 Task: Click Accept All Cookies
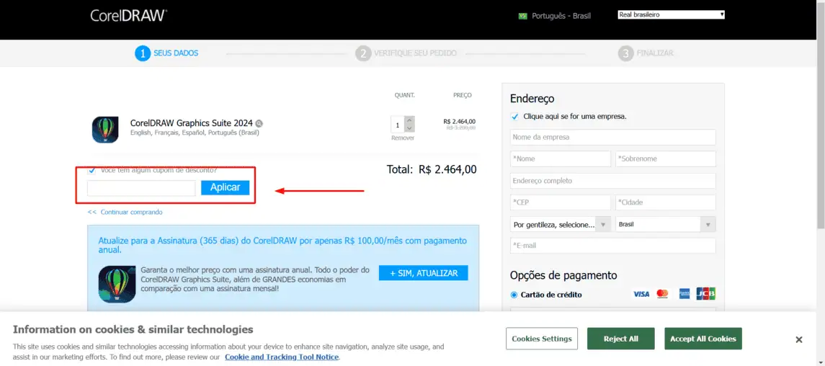[703, 339]
